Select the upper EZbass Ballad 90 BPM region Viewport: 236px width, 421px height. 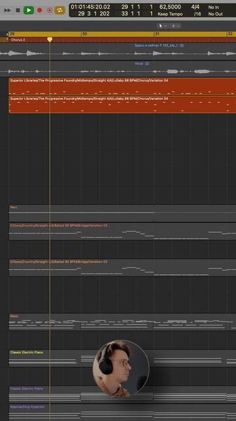coord(123,232)
